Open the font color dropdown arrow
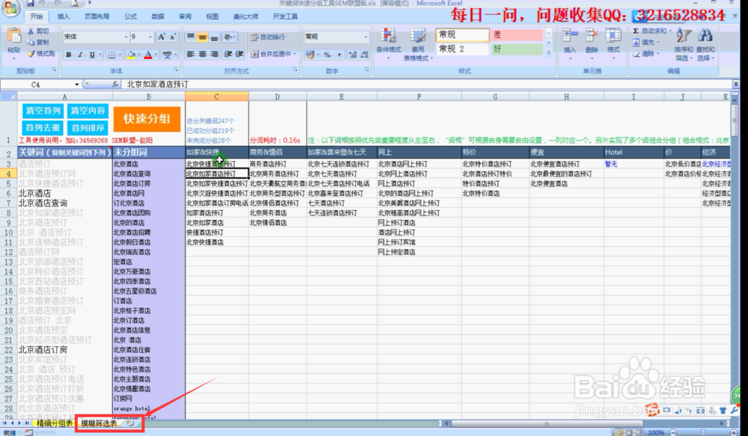Image resolution: width=748 pixels, height=436 pixels. point(156,55)
